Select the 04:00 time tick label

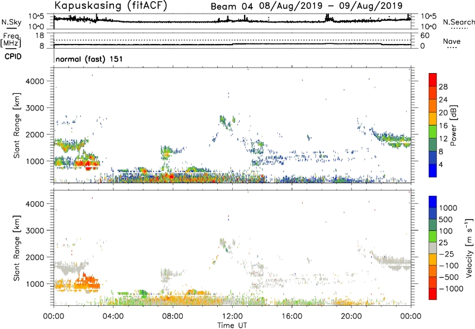point(113,317)
